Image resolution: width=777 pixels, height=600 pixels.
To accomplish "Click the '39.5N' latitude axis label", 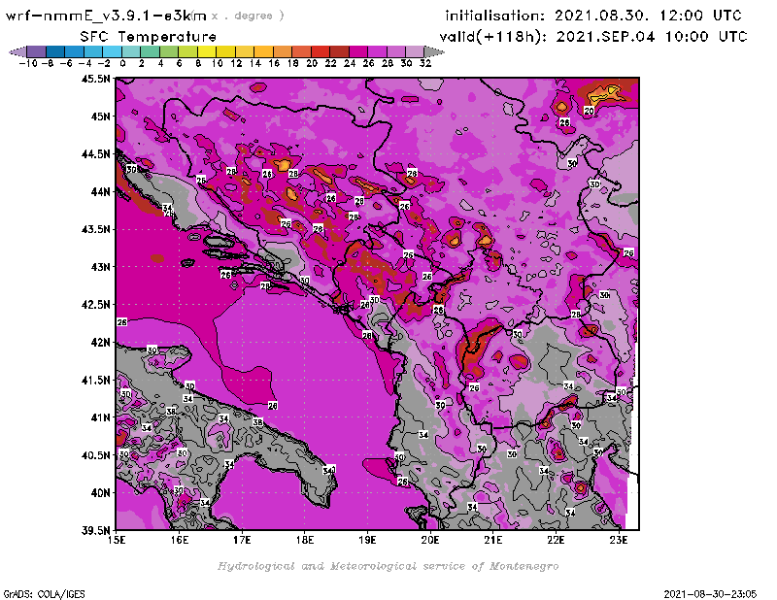I will click(x=95, y=531).
